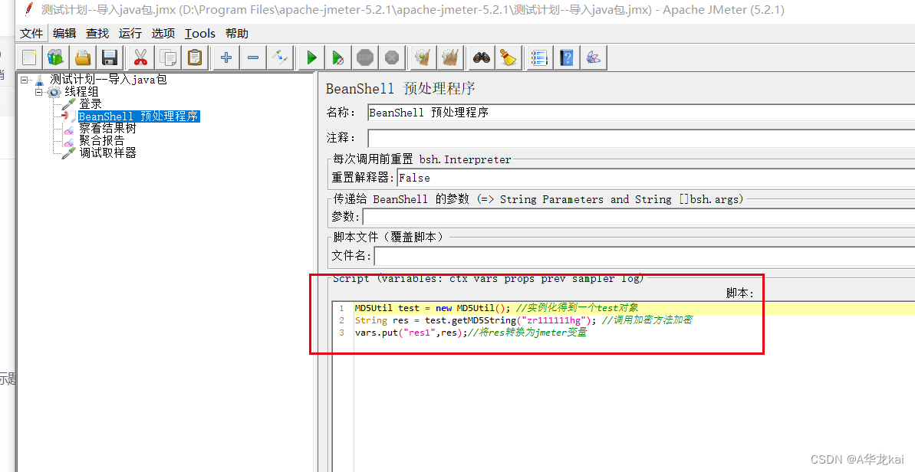Collapse the 测试计划--导入java包 tree node
This screenshot has height=472, width=915.
25,79
